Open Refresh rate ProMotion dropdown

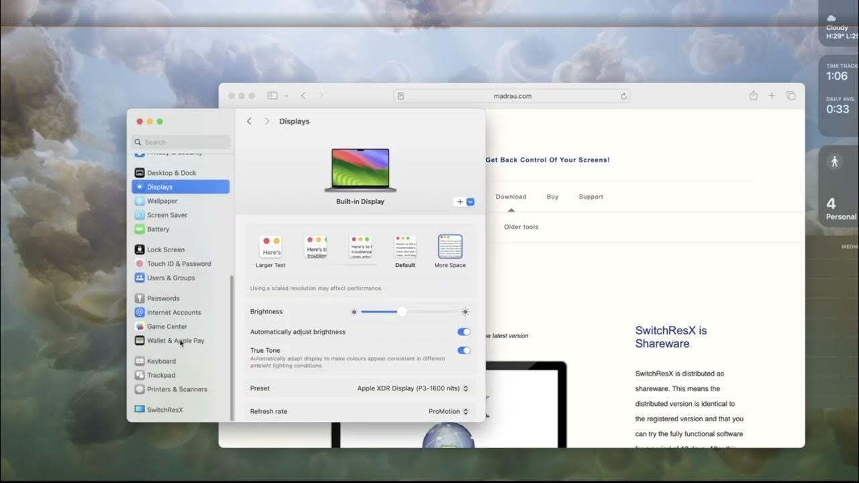448,411
